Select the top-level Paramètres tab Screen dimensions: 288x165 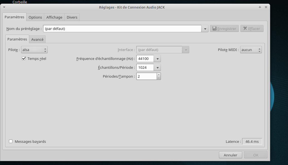tap(14, 17)
